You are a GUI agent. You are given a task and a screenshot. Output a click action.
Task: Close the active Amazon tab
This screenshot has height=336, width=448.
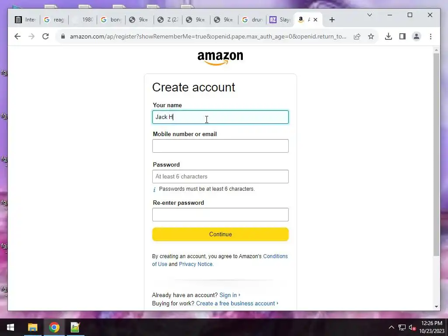(x=315, y=20)
